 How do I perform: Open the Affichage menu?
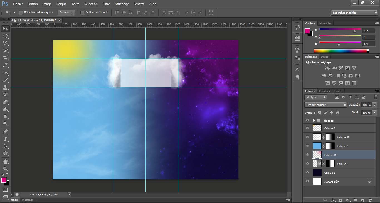point(122,4)
